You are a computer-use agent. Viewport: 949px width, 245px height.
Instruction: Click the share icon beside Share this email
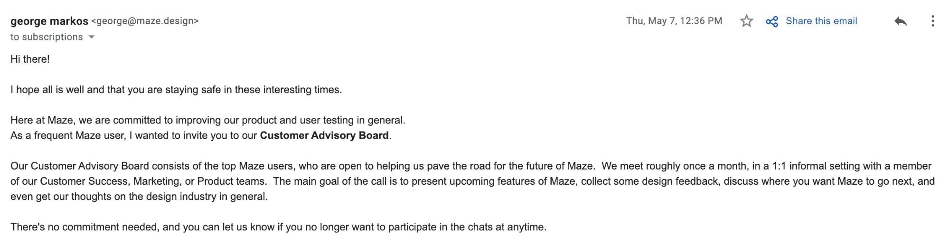[772, 21]
